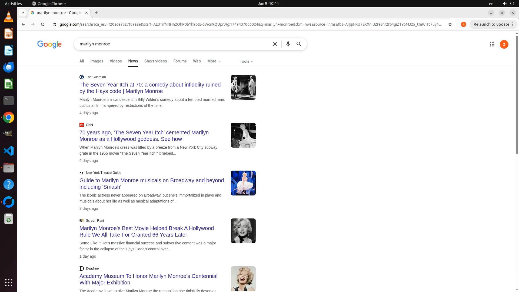Click the CNN article thumbnail image
The width and height of the screenshot is (519, 292).
pyautogui.click(x=243, y=135)
